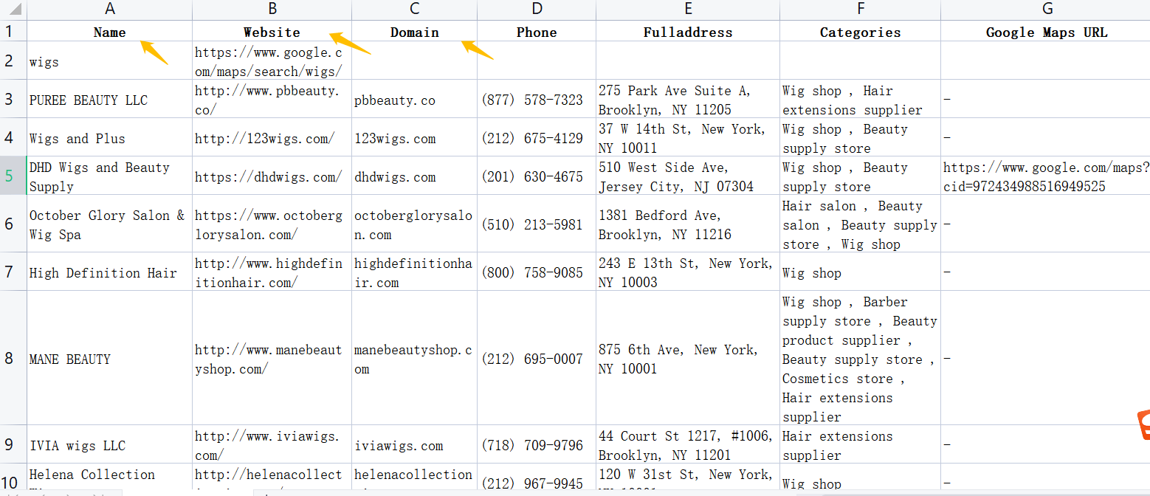Select phone cell (212) 695-0007

tap(537, 358)
